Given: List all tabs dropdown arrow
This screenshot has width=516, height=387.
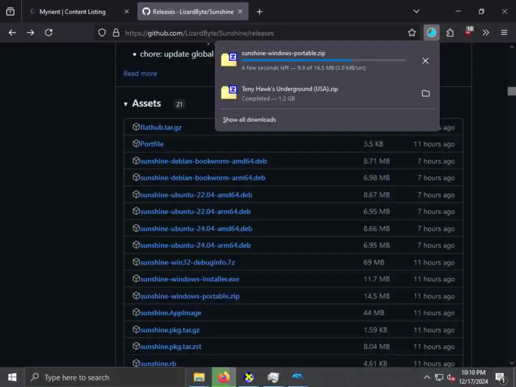Looking at the screenshot, I should (x=416, y=12).
